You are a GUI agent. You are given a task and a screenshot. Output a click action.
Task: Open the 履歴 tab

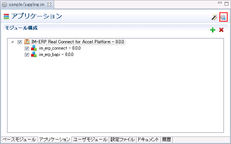pyautogui.click(x=166, y=139)
